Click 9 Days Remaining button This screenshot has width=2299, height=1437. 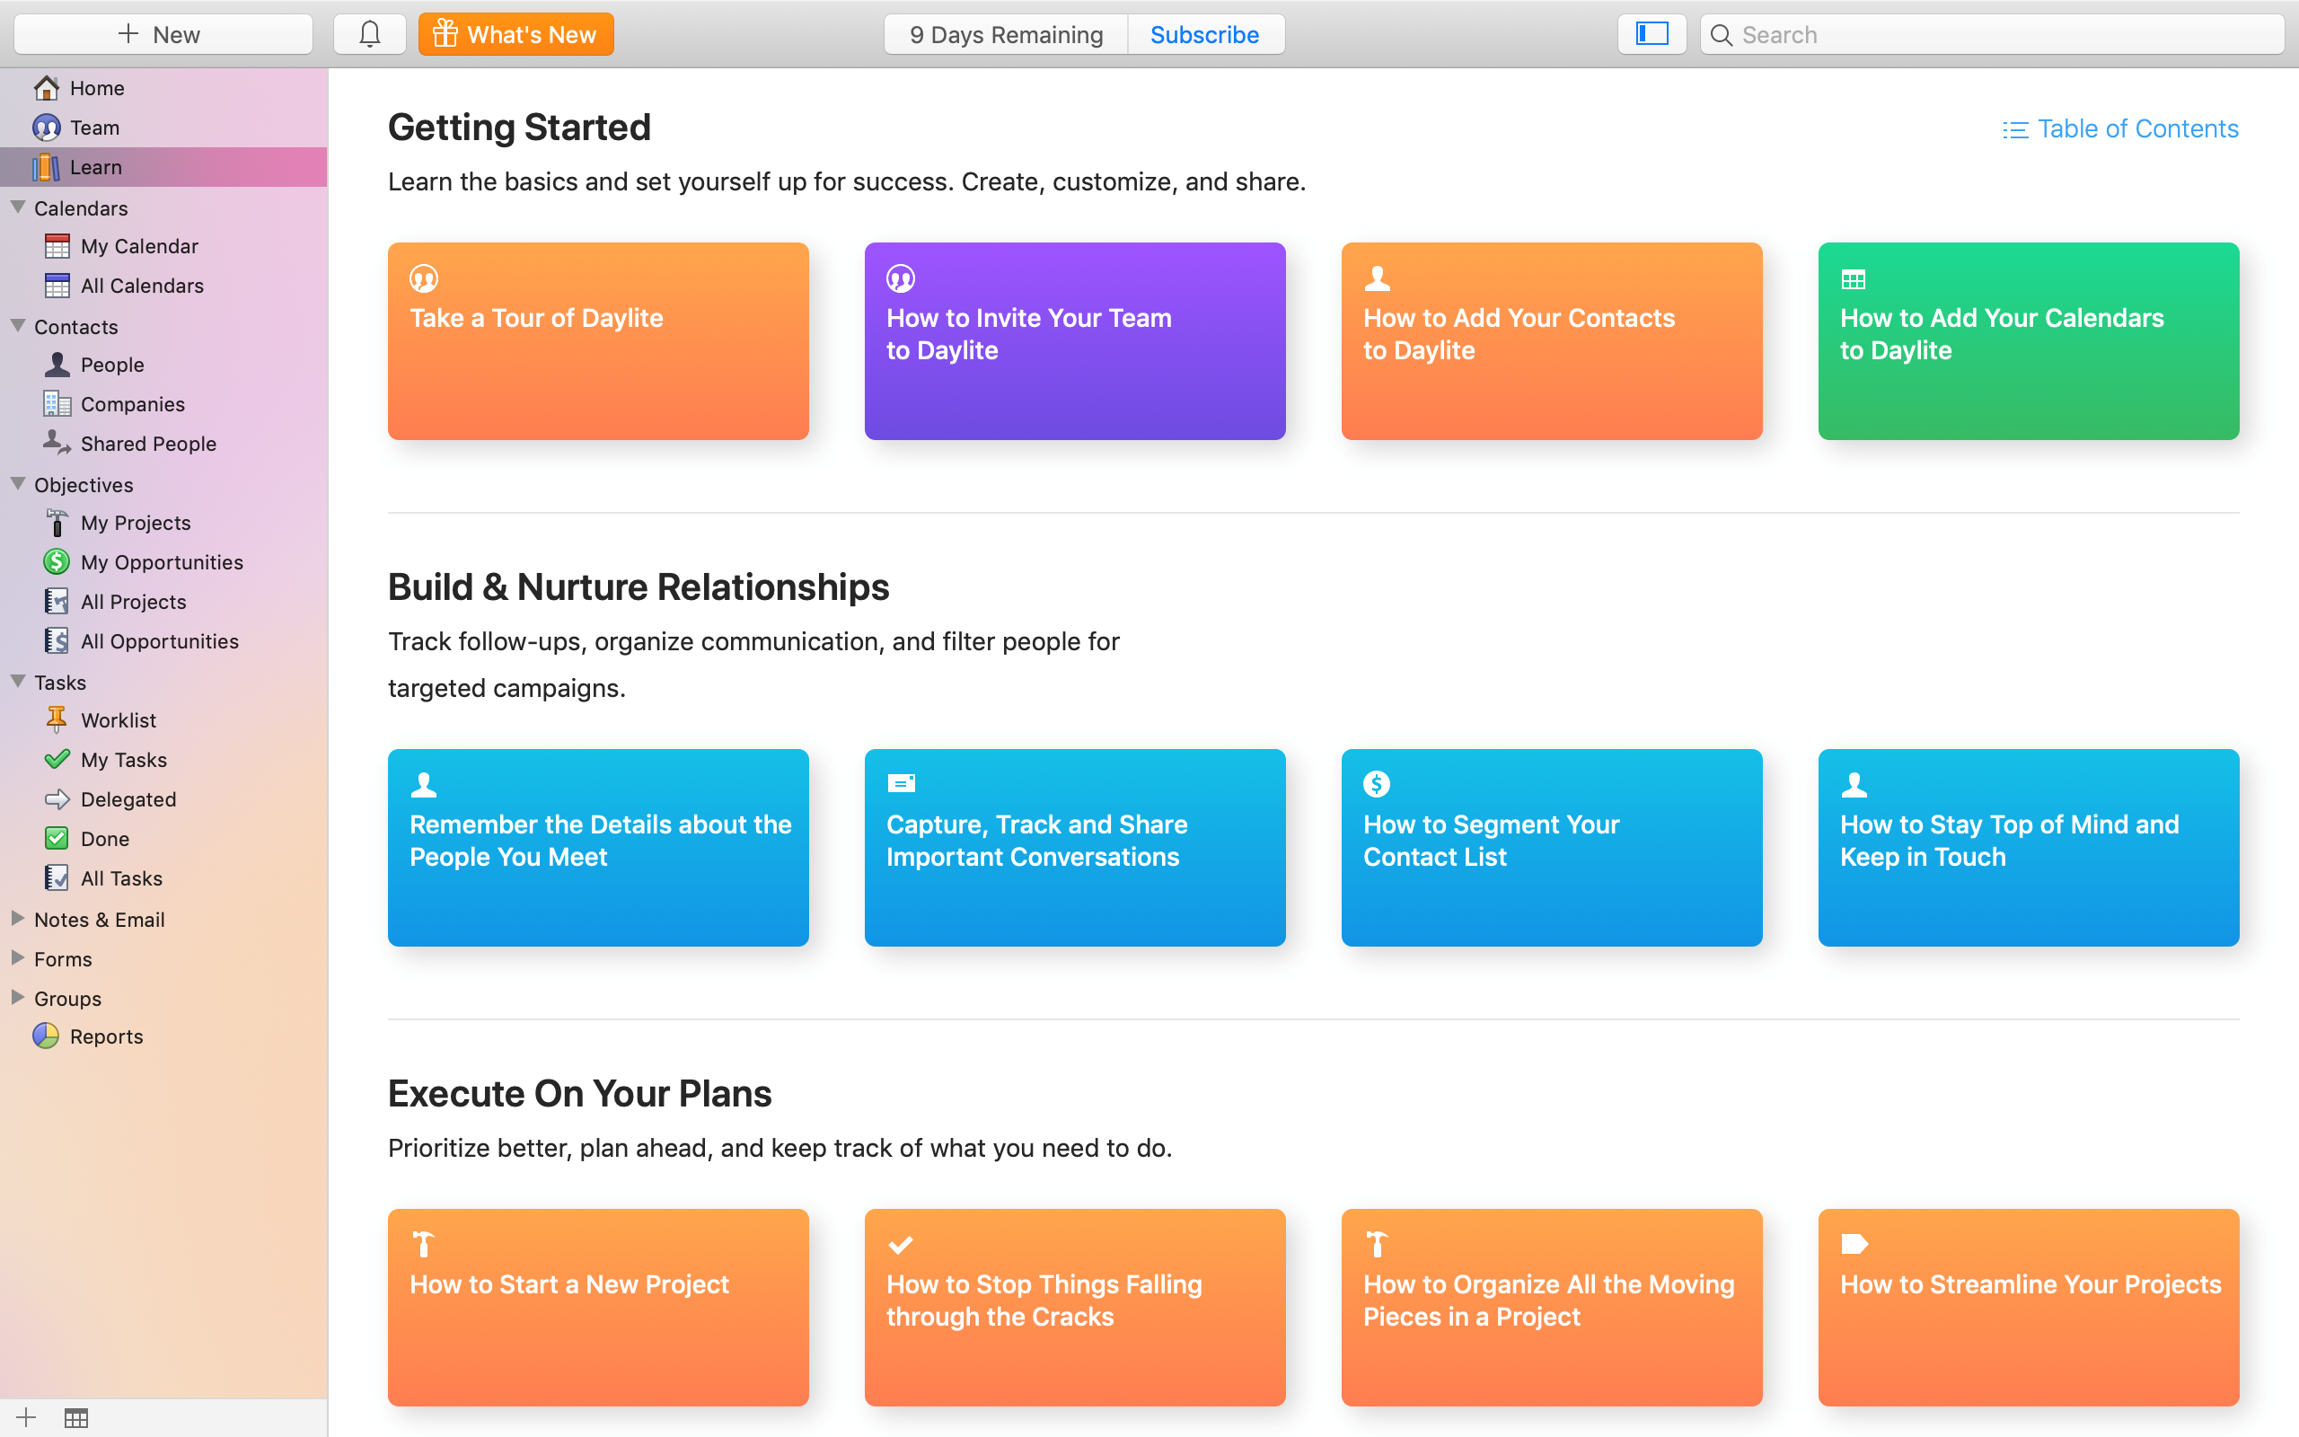pyautogui.click(x=1006, y=34)
